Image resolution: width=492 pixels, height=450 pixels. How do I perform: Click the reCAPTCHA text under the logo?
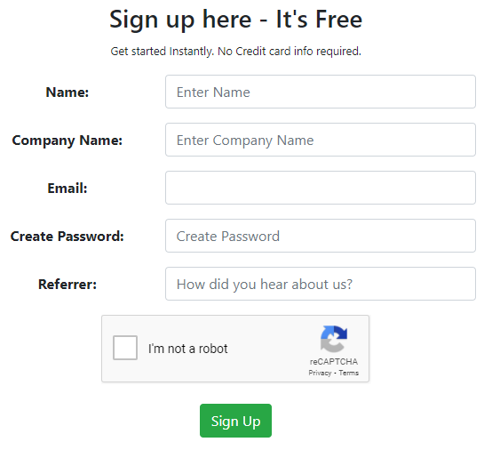334,362
